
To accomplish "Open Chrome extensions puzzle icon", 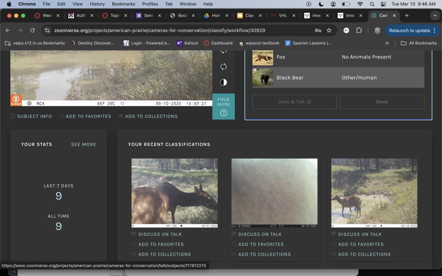I will click(x=359, y=30).
